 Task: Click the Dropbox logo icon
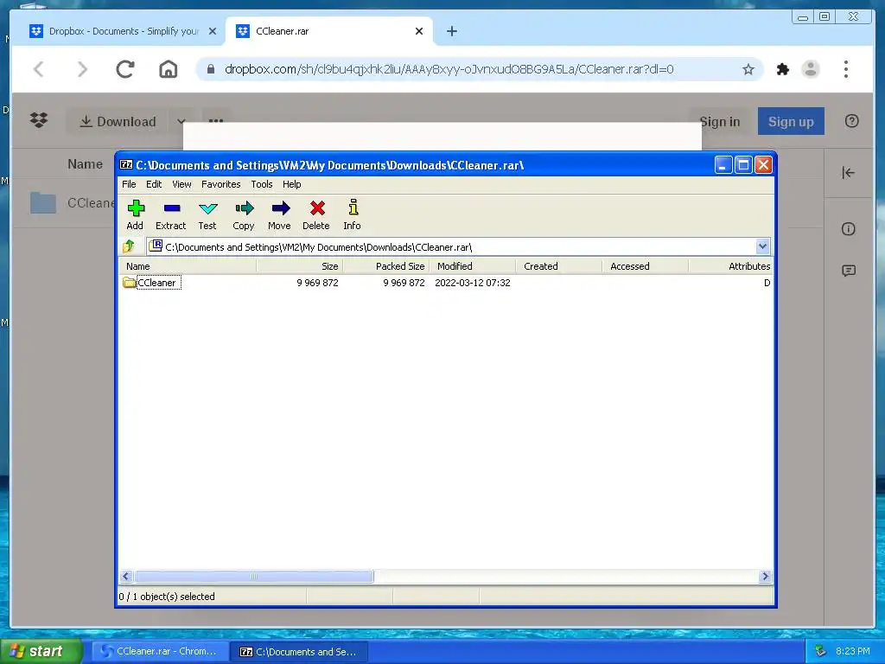click(x=39, y=120)
